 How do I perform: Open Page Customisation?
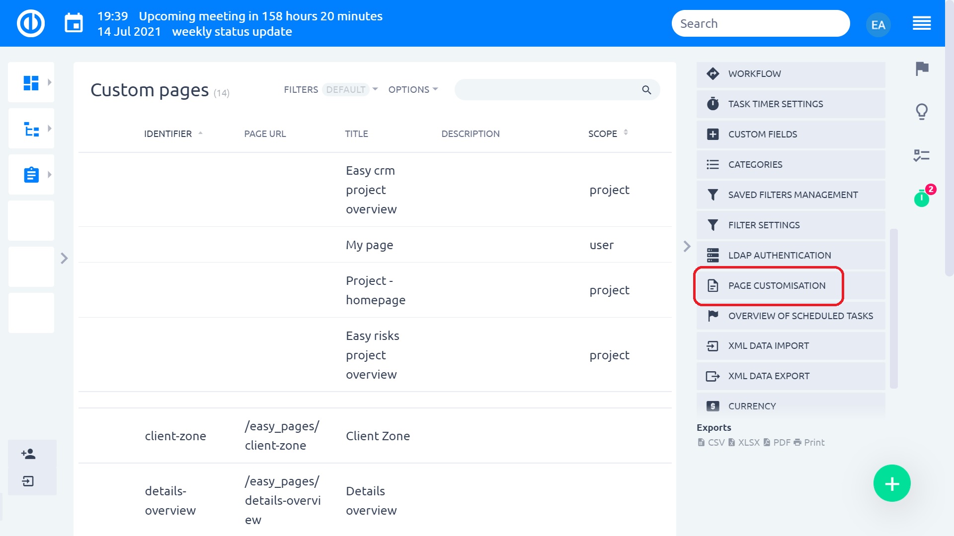(x=791, y=286)
